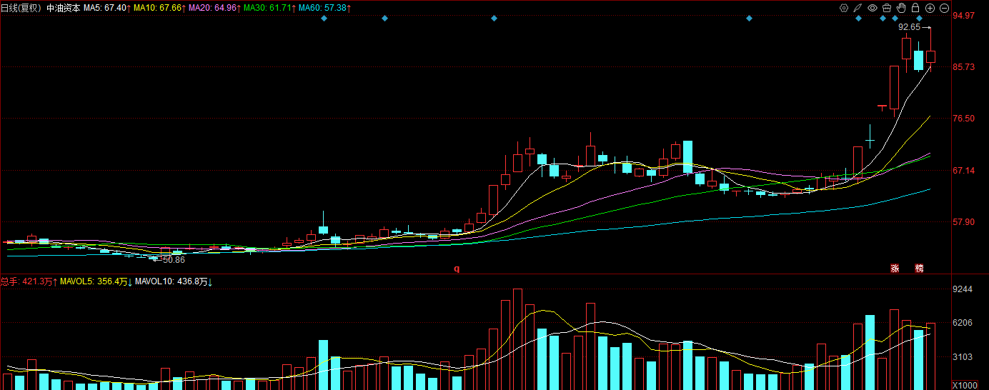Click the stock name 中油资本
Viewport: 989px width, 390px height.
pyautogui.click(x=64, y=8)
